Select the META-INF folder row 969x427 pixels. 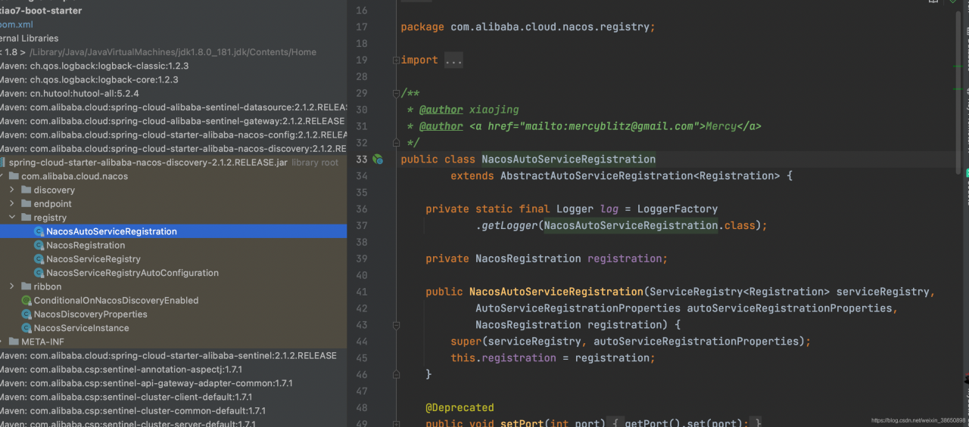173,342
